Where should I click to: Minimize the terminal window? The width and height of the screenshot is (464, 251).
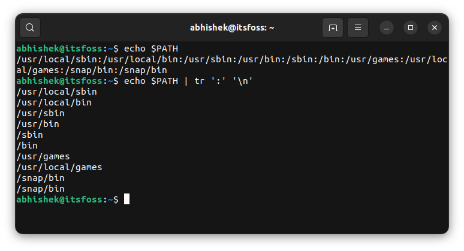pyautogui.click(x=387, y=28)
